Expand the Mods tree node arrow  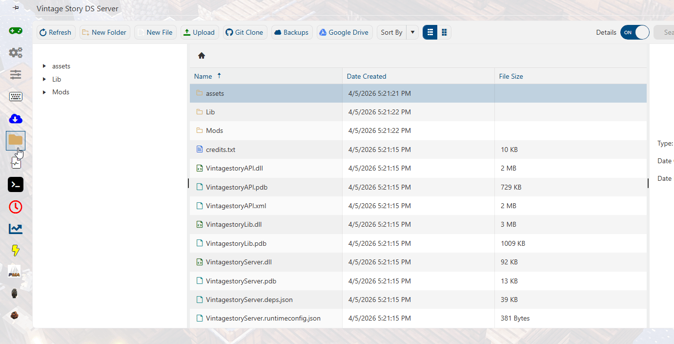[44, 92]
